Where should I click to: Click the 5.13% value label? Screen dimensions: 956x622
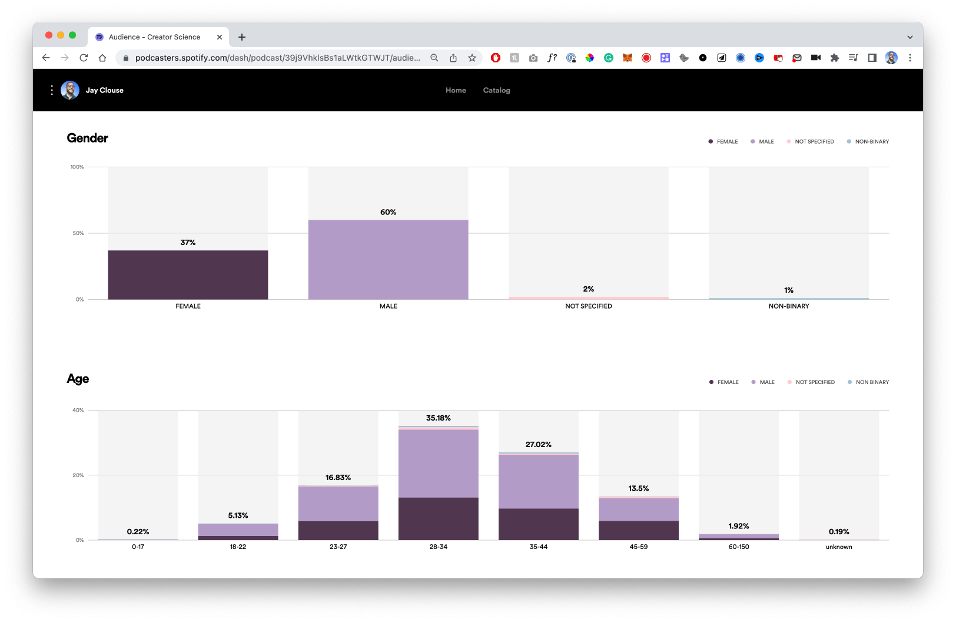238,515
